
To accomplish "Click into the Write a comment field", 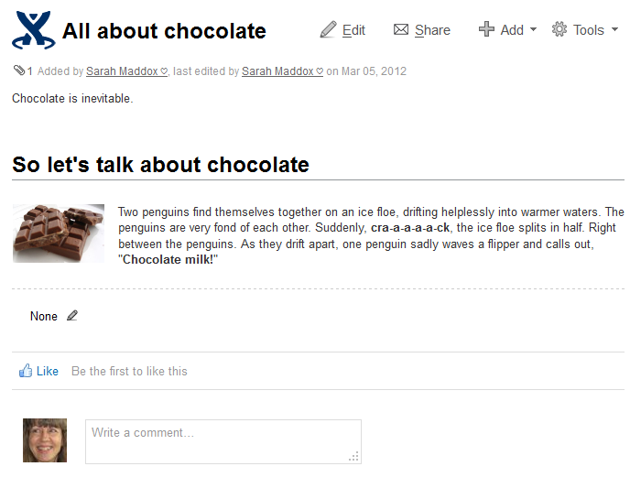I will (x=223, y=441).
